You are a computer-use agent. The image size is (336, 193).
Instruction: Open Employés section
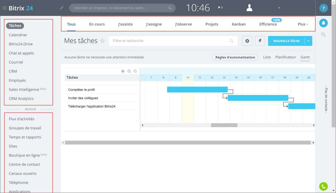[17, 80]
